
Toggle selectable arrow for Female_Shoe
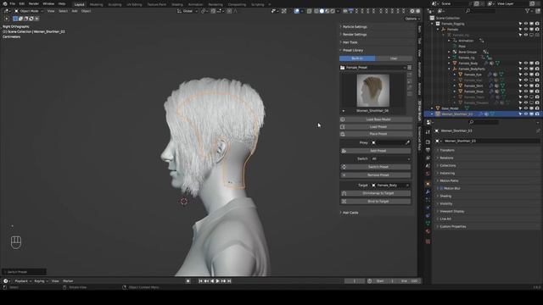click(520, 91)
